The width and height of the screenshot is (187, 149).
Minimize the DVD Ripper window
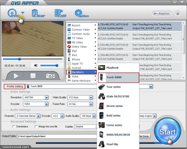[175, 2]
